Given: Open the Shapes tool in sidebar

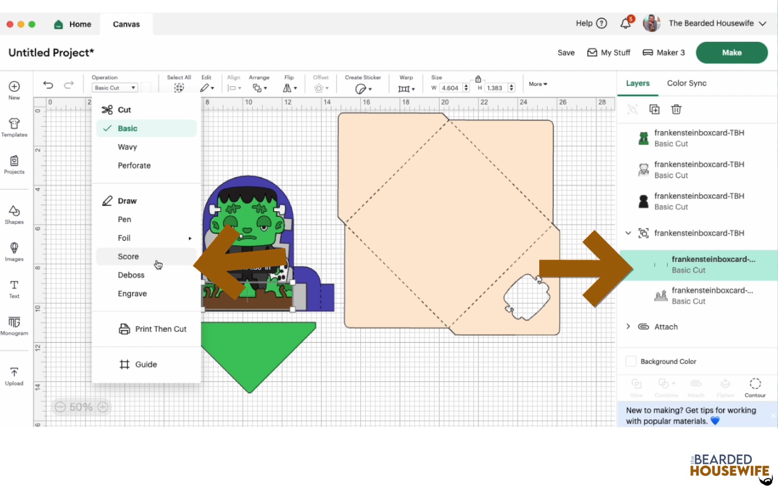Looking at the screenshot, I should (14, 214).
